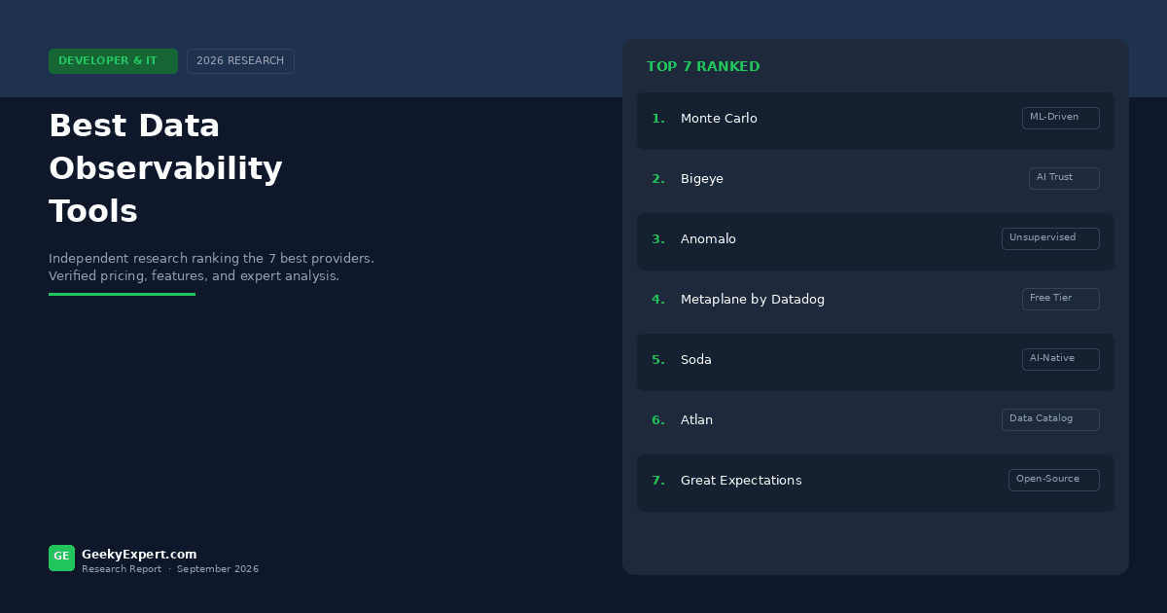Screen dimensions: 1167x613
Task: Select the Atlan entry
Action: (x=875, y=422)
